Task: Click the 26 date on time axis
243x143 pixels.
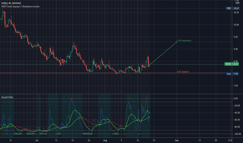Action: [x=89, y=140]
